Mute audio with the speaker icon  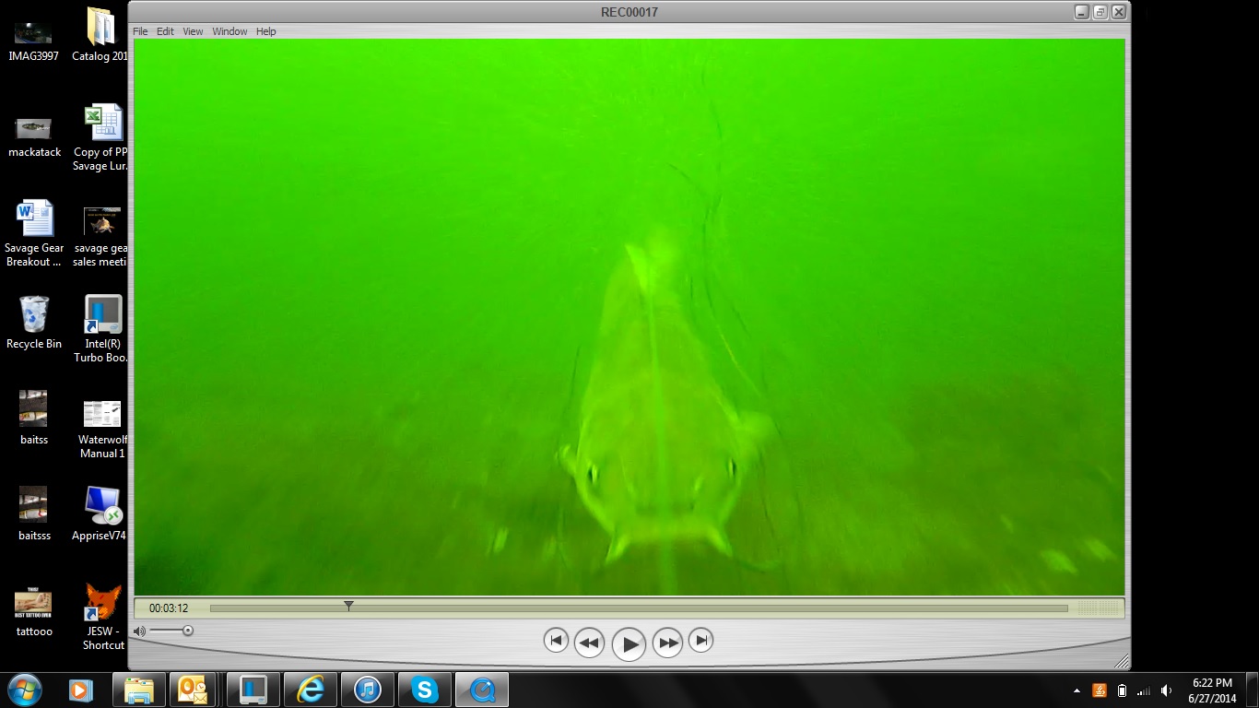tap(139, 631)
